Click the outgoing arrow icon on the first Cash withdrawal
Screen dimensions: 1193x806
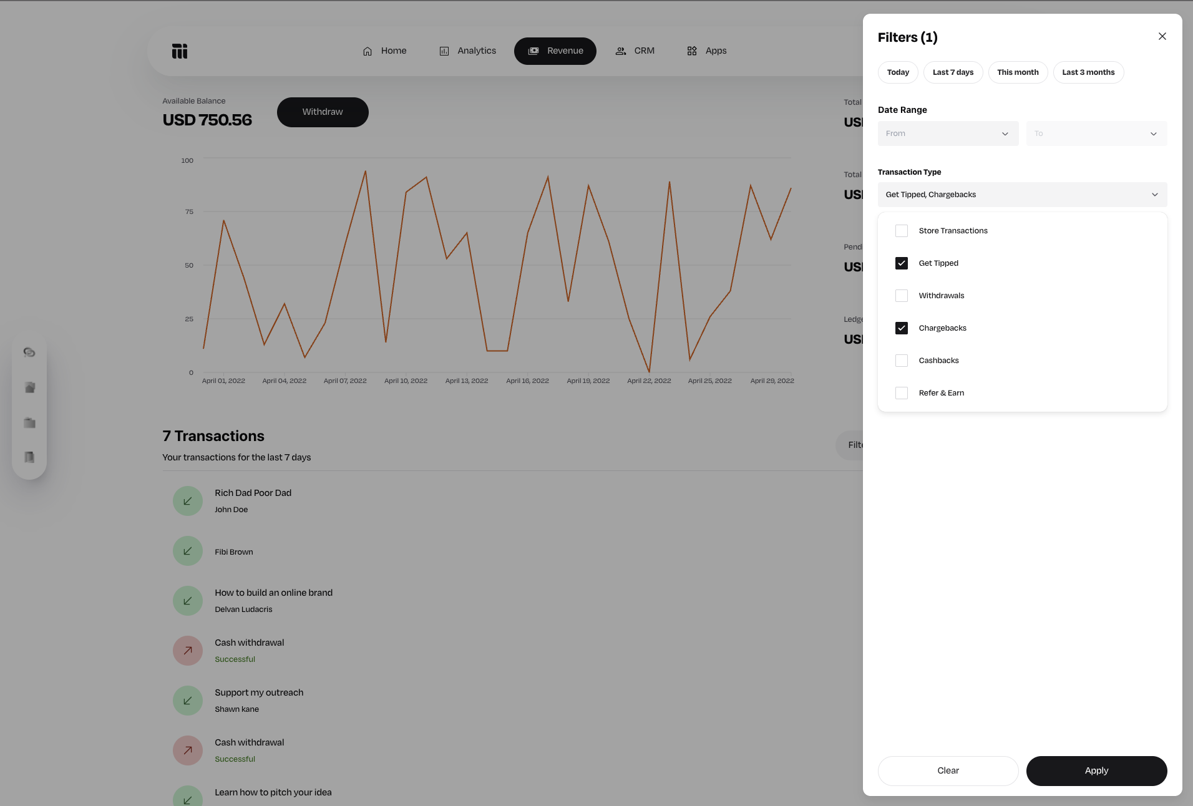click(188, 651)
